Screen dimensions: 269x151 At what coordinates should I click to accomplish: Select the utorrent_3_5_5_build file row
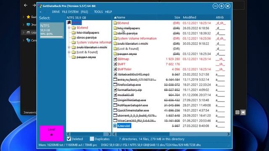(x=171, y=115)
